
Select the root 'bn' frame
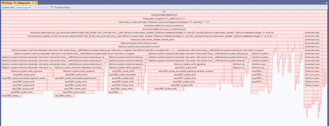164,12
